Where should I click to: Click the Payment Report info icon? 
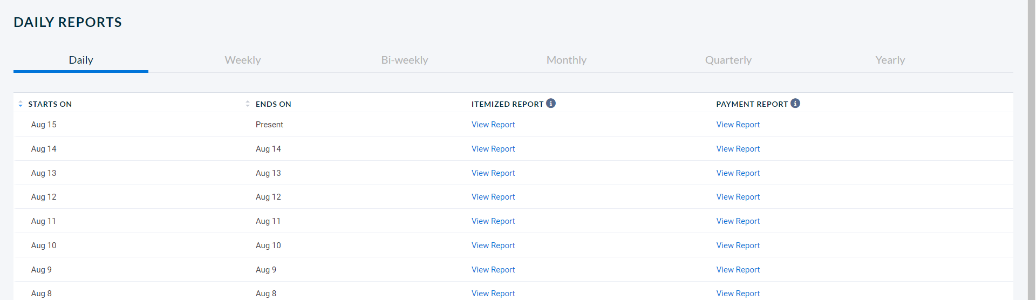click(x=795, y=103)
